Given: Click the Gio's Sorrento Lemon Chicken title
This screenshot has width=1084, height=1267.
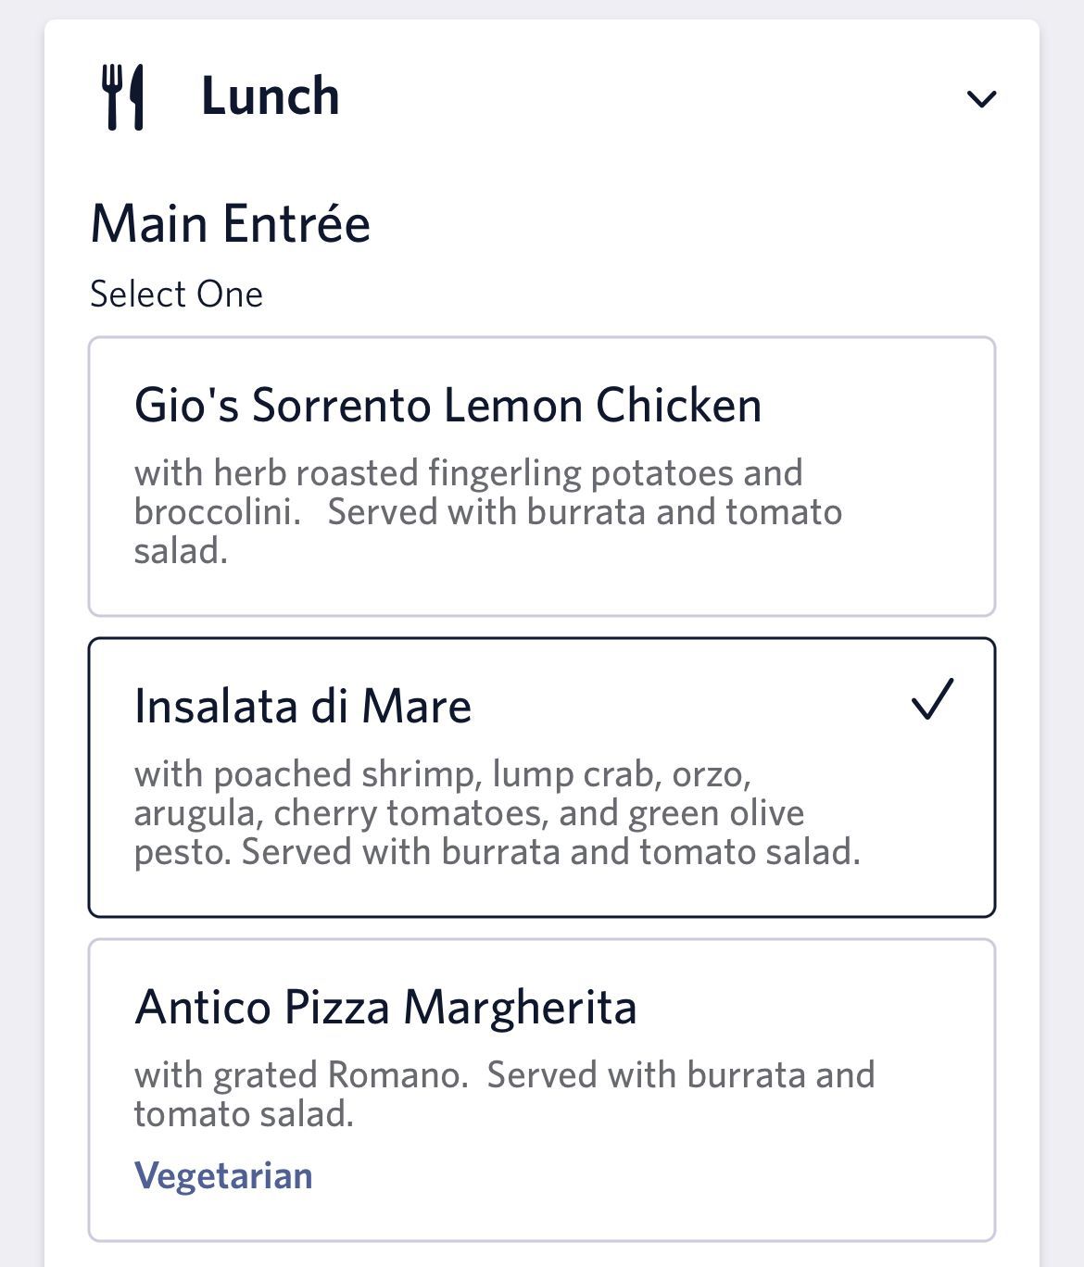Looking at the screenshot, I should coord(448,405).
